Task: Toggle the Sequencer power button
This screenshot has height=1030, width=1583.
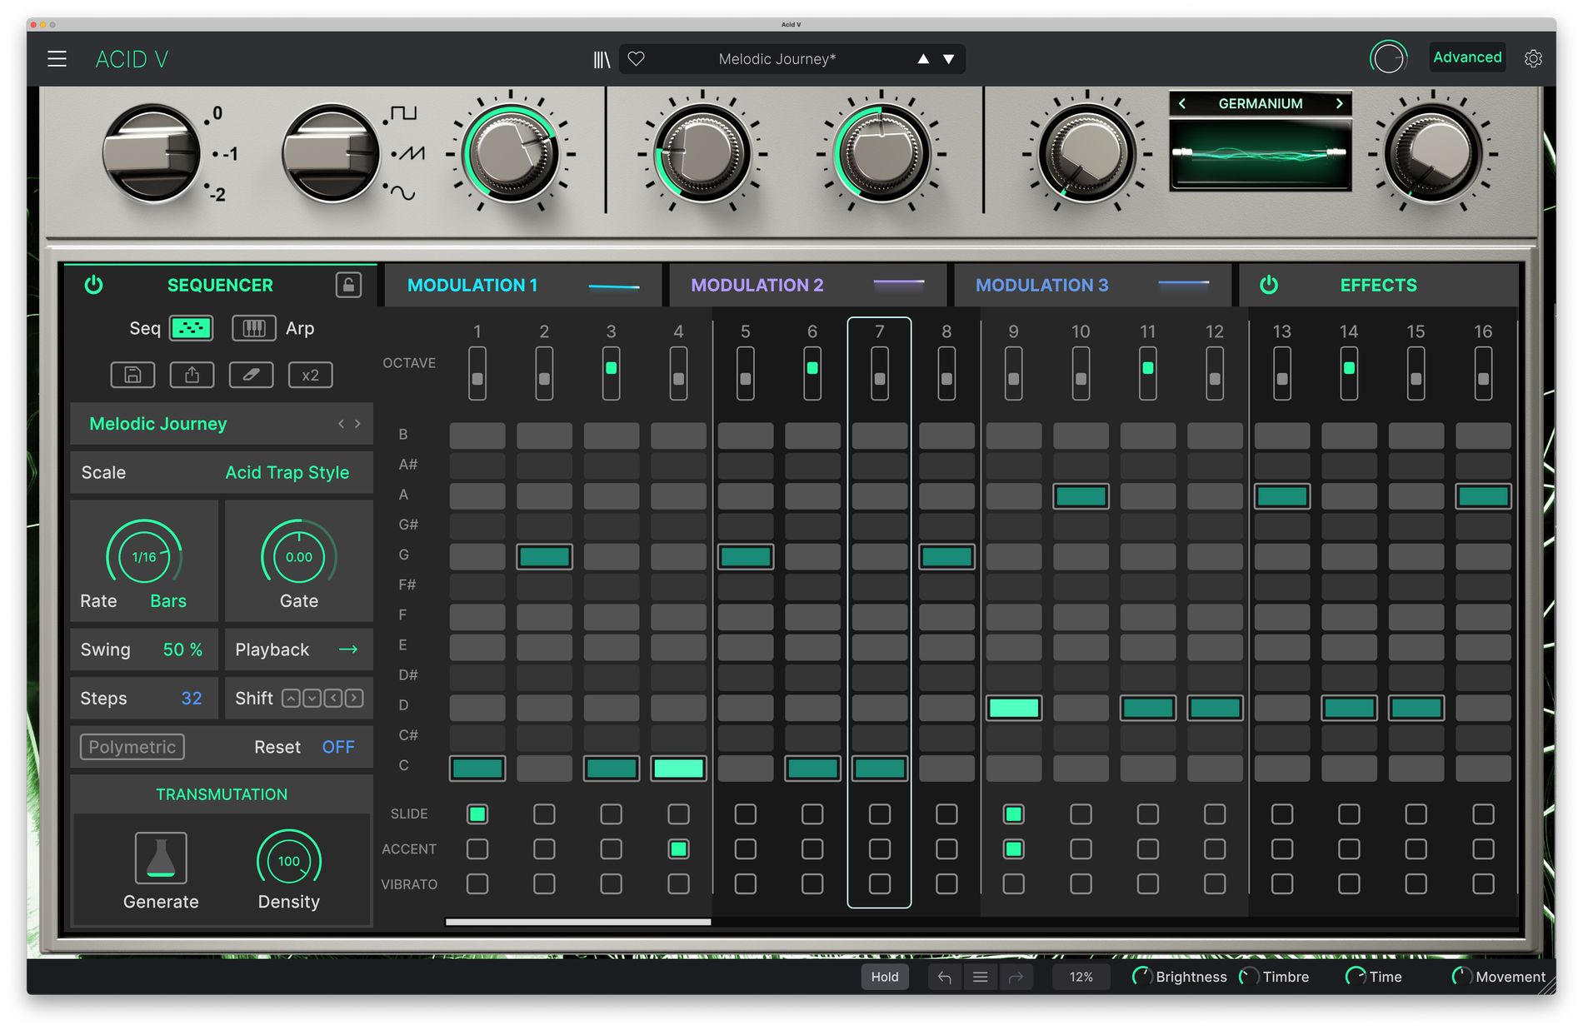Action: 93,285
